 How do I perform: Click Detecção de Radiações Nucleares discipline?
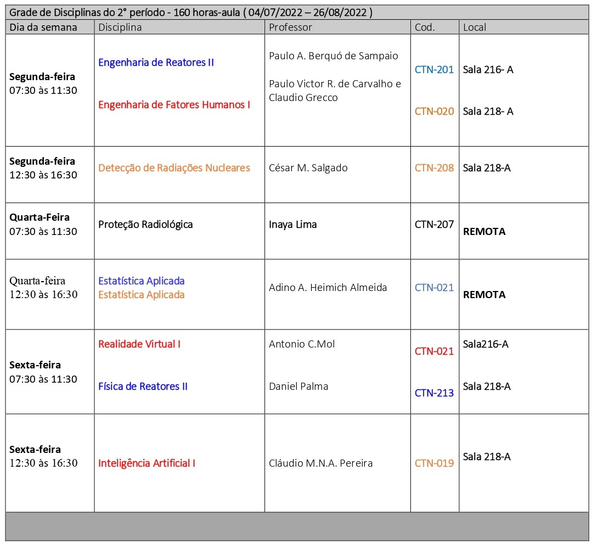point(174,168)
